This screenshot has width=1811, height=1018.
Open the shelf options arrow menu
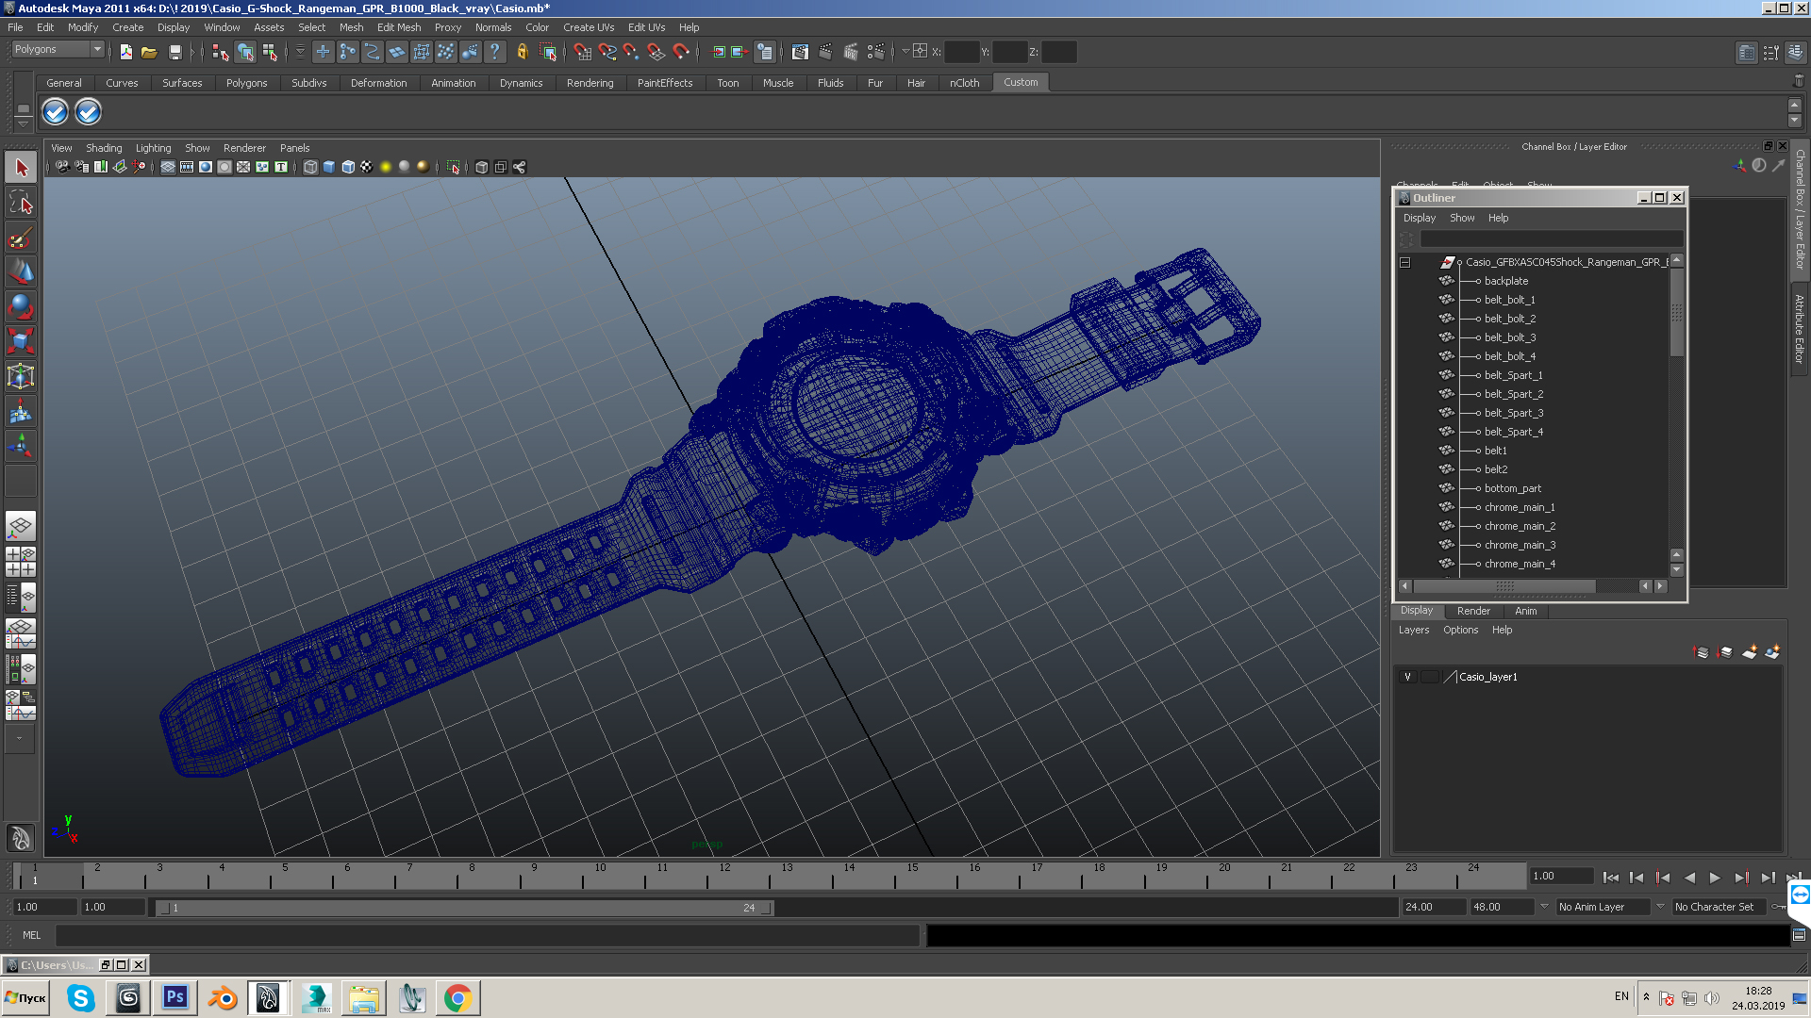(24, 123)
